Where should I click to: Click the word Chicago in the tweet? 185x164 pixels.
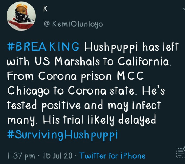[x=28, y=91]
